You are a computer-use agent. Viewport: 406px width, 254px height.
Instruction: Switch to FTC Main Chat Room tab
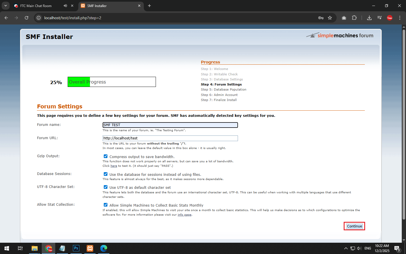pos(36,6)
